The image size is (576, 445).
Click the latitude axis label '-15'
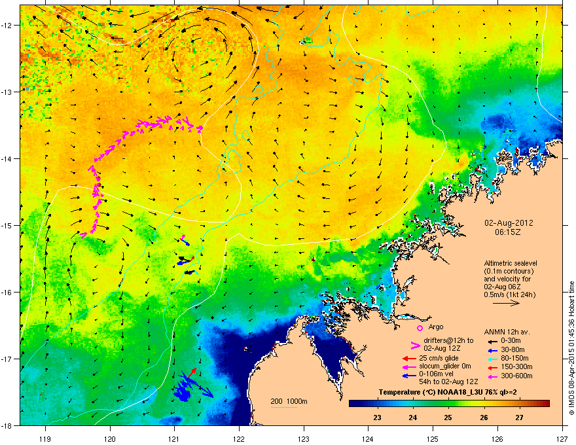[7, 225]
